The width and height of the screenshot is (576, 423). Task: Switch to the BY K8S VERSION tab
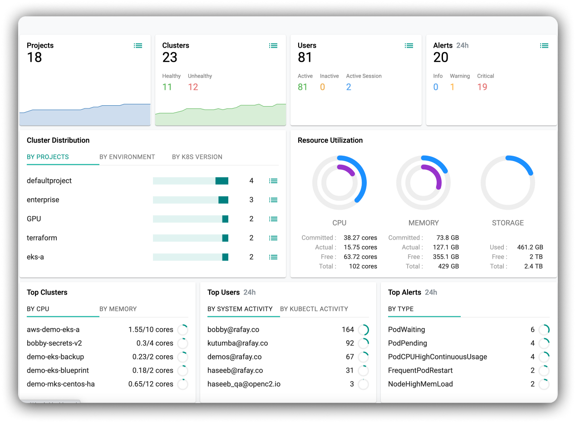click(197, 157)
